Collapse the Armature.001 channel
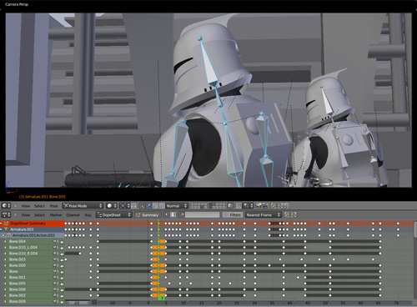Viewport: 417px width, 307px height. (2, 229)
